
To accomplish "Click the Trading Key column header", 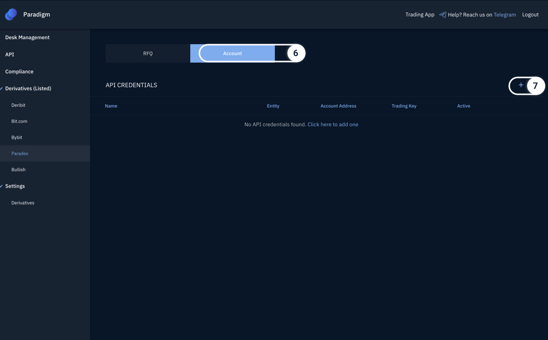I will tap(404, 106).
